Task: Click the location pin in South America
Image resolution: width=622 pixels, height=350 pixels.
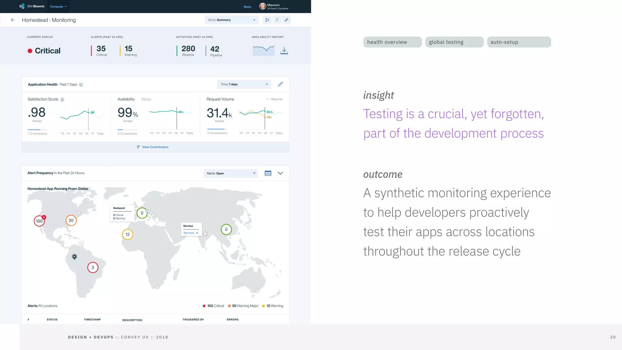Action: tap(74, 257)
